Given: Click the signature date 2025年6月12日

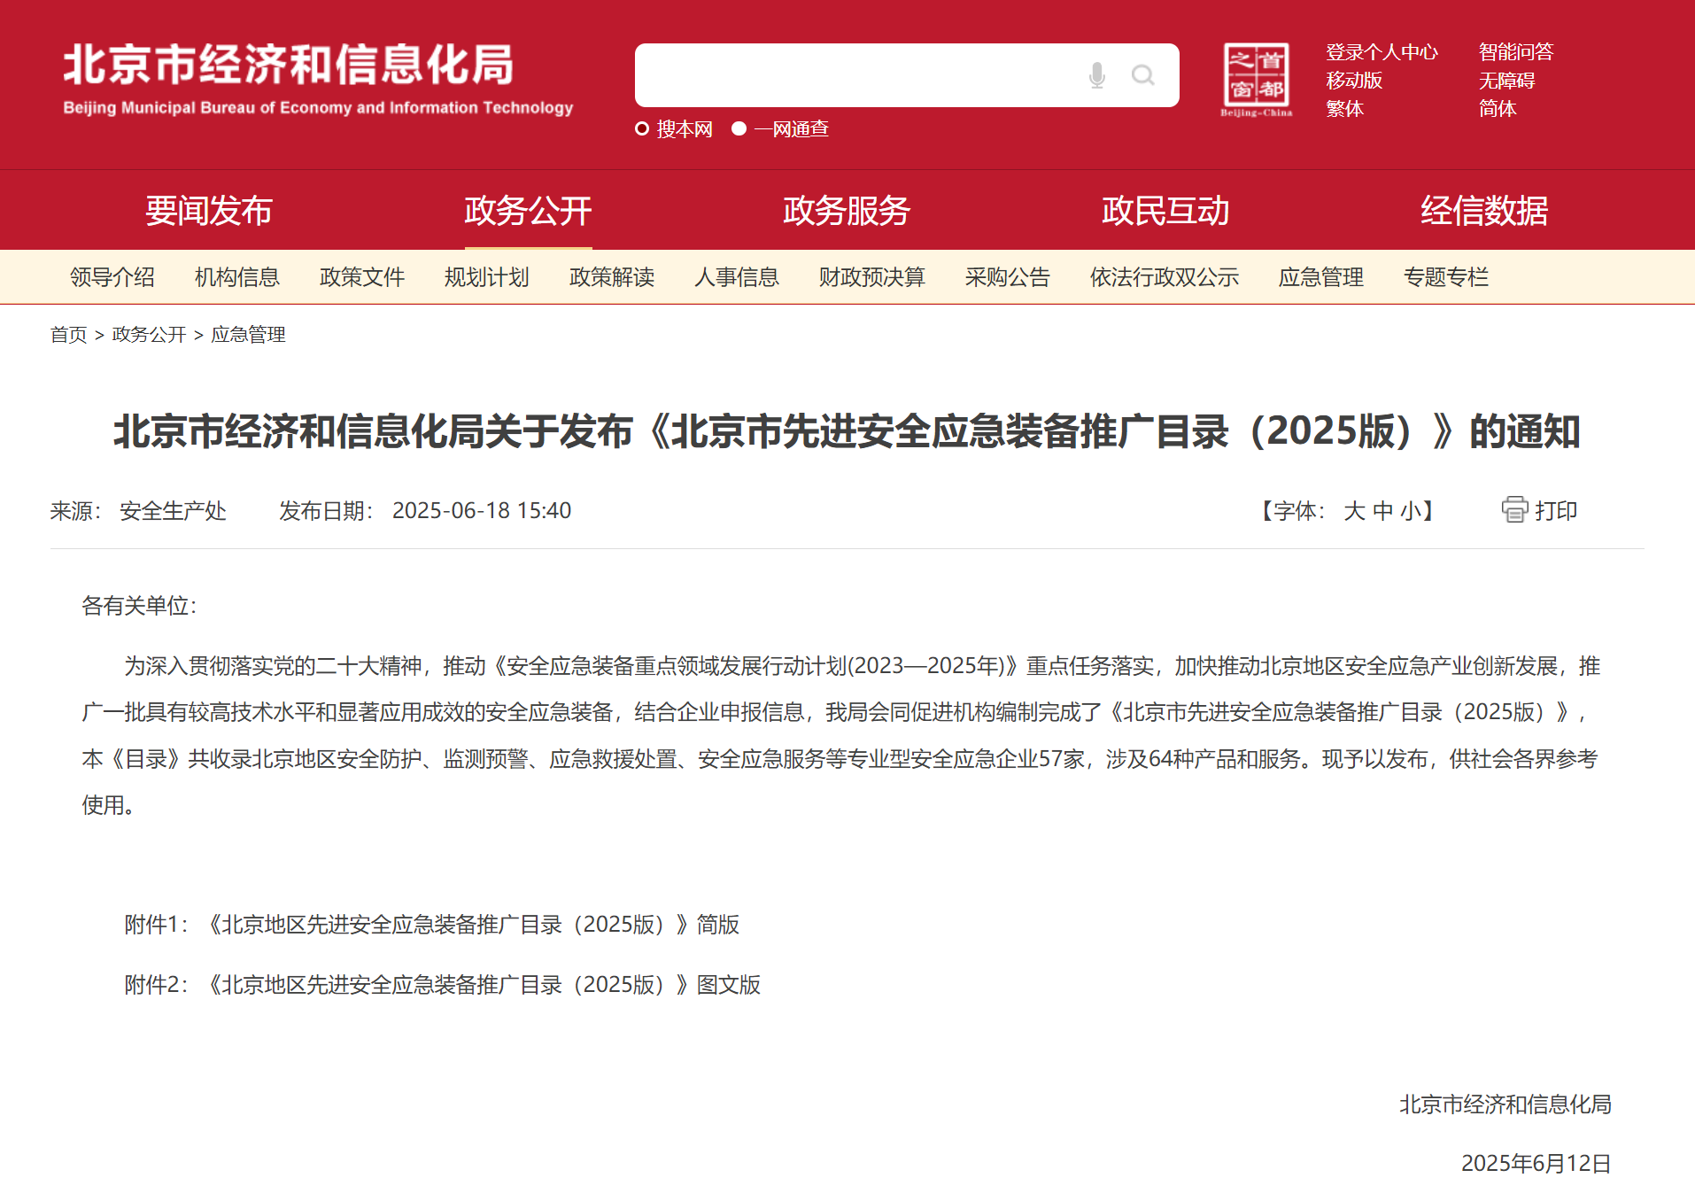Looking at the screenshot, I should click(x=1536, y=1164).
